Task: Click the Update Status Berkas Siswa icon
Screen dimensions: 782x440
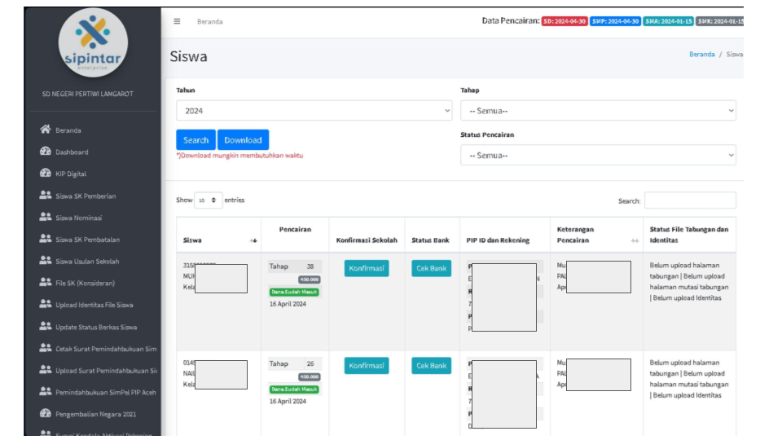Action: point(46,326)
